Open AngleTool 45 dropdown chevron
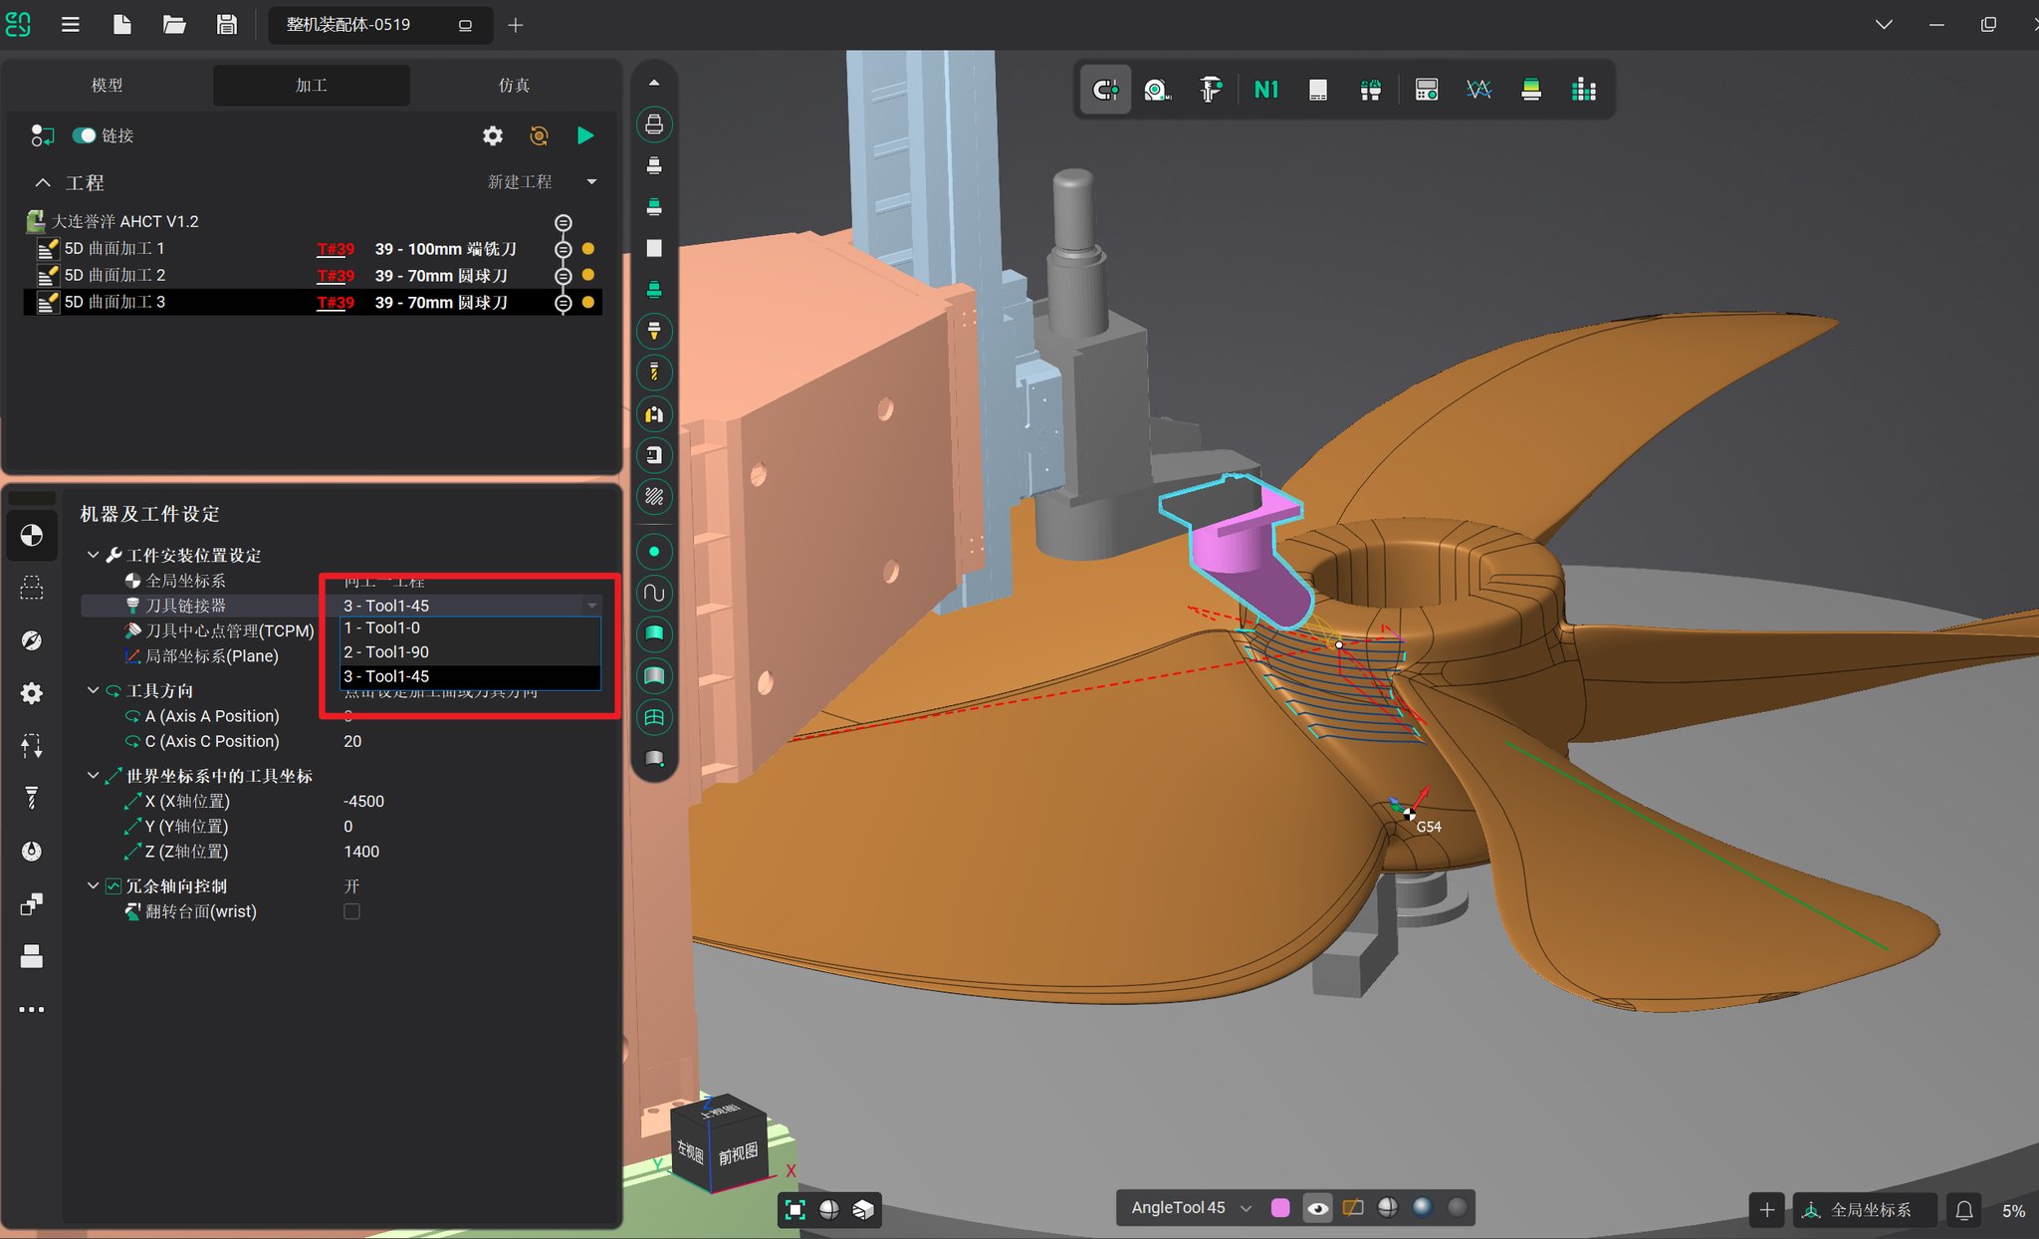The image size is (2039, 1239). point(1246,1208)
